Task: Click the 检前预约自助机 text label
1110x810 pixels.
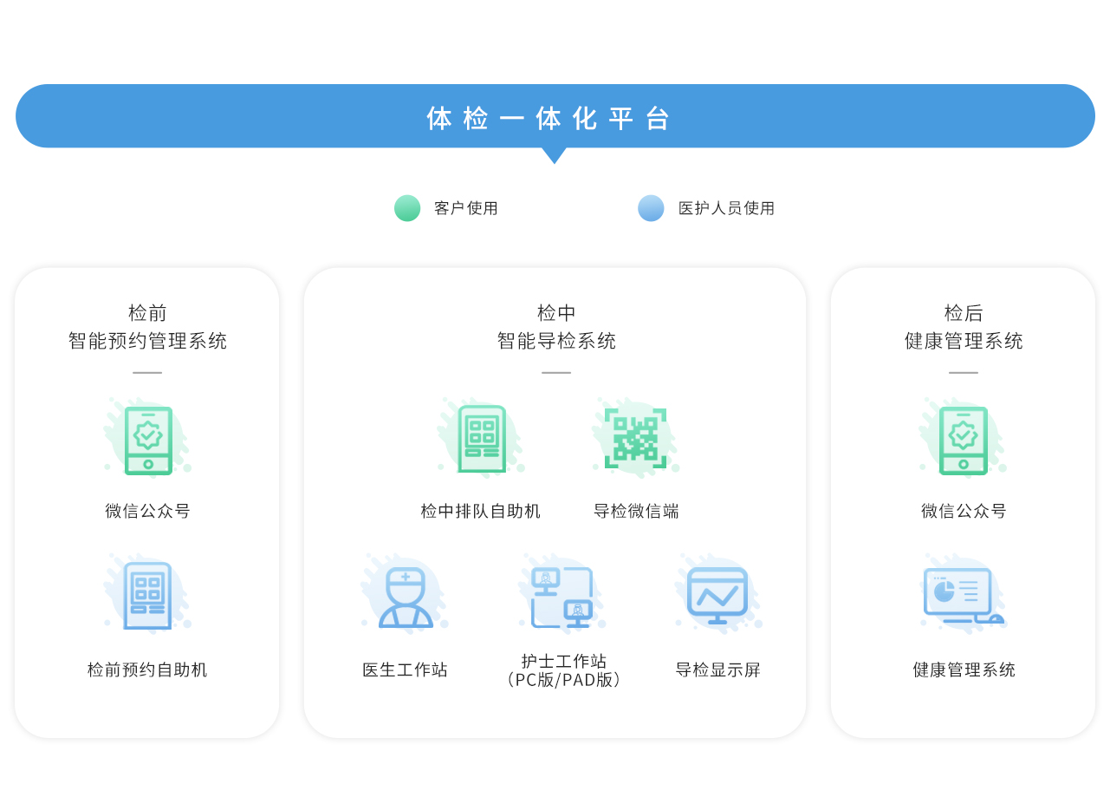Action: click(x=147, y=670)
